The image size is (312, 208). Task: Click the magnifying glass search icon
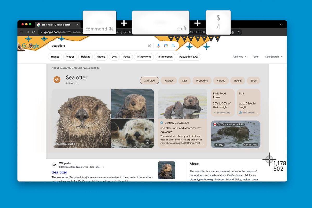point(173,45)
